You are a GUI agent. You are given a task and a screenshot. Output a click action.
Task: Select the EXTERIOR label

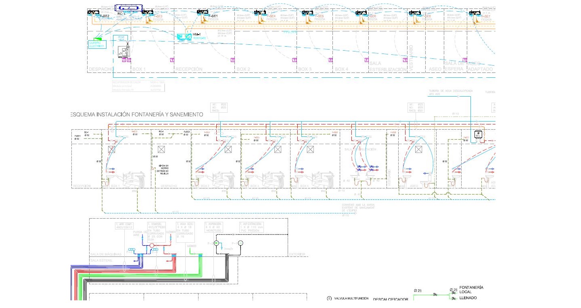(x=297, y=254)
